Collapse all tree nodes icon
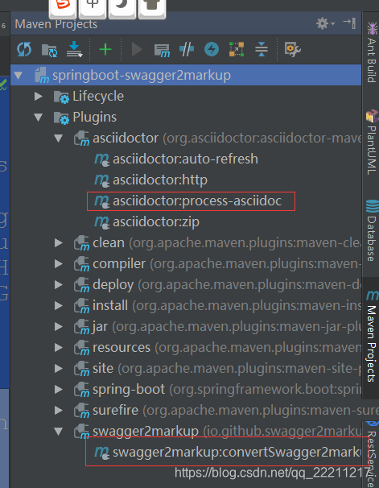 coord(262,49)
